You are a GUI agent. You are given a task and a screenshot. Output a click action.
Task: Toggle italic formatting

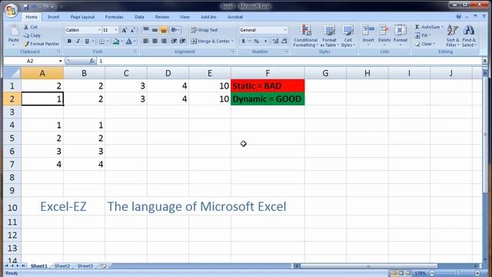pyautogui.click(x=78, y=42)
